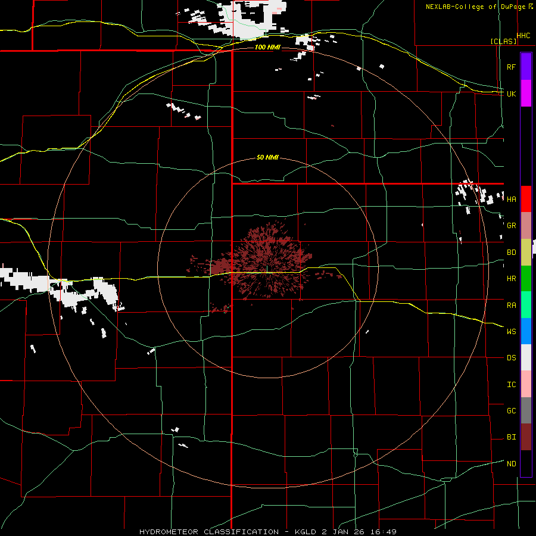The image size is (536, 536).
Task: Click the 'HA' legend label
Action: tap(511, 199)
